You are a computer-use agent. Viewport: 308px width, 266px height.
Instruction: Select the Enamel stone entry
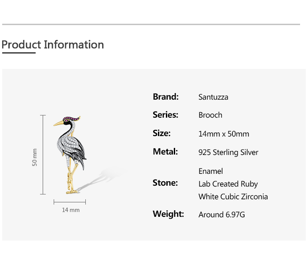[x=211, y=171]
